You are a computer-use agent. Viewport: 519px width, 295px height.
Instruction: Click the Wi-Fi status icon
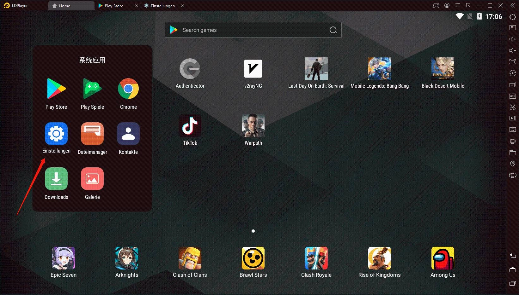coord(460,16)
